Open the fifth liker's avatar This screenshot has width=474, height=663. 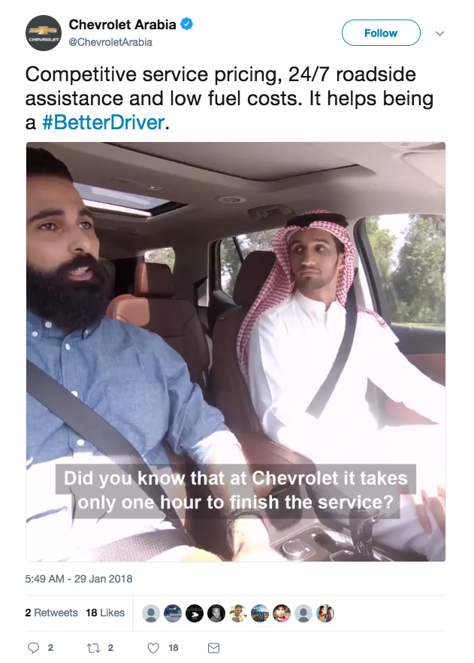pyautogui.click(x=238, y=613)
